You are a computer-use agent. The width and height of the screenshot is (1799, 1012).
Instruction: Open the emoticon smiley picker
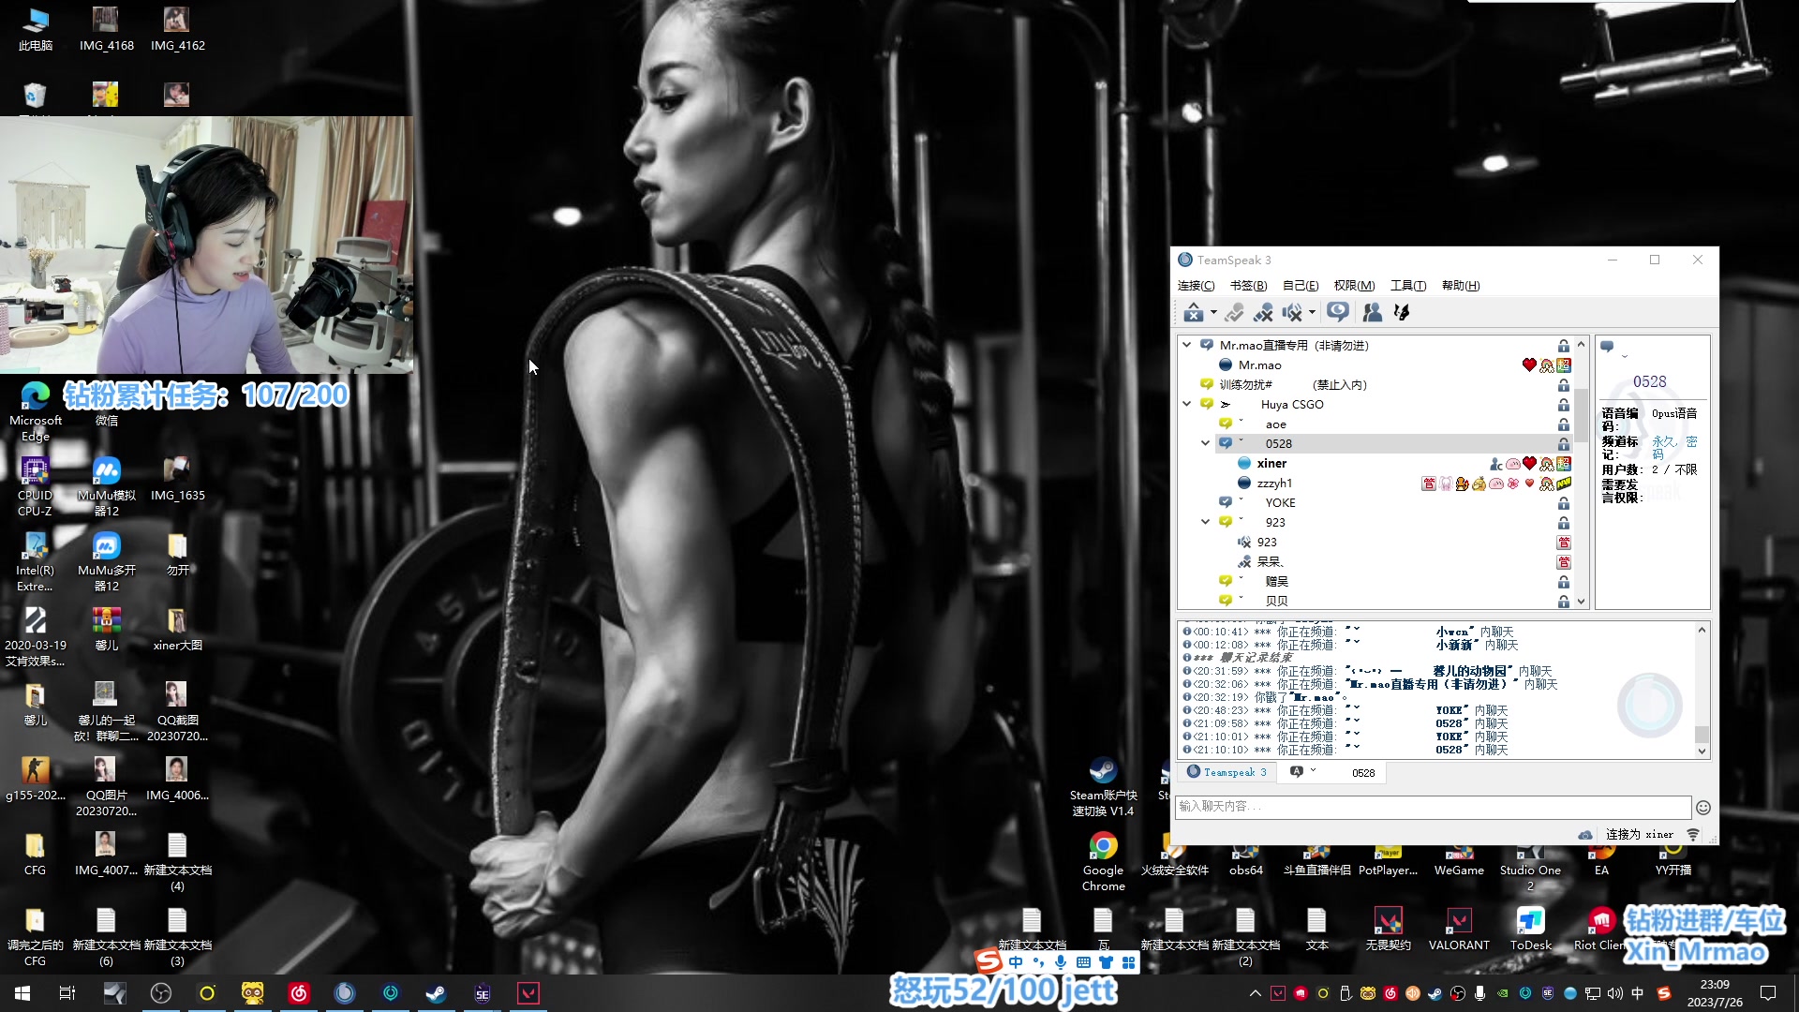pyautogui.click(x=1703, y=808)
